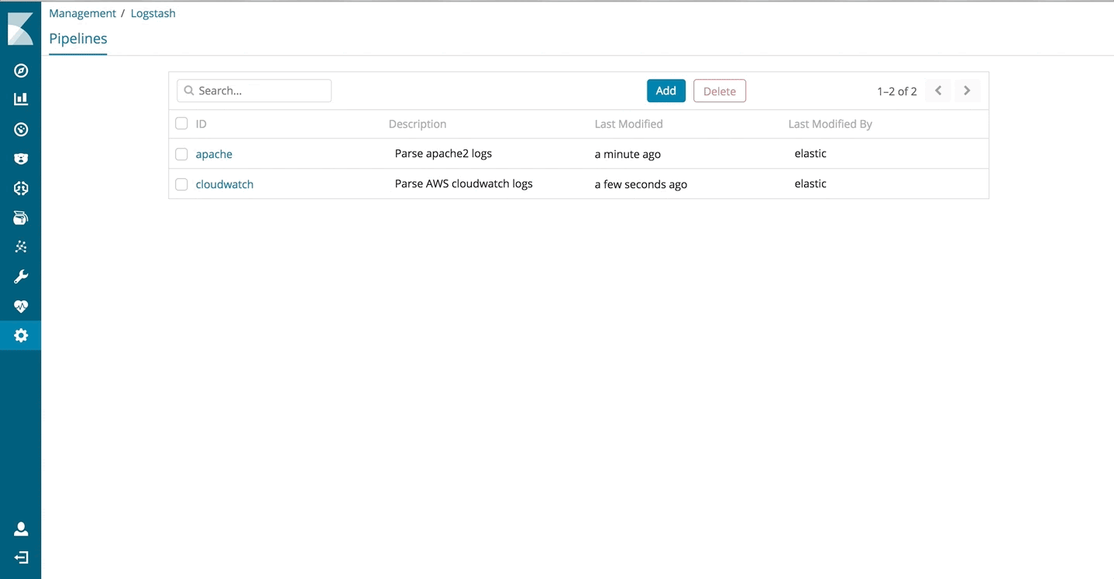
Task: Check the cloudwatch pipeline checkbox
Action: 181,184
